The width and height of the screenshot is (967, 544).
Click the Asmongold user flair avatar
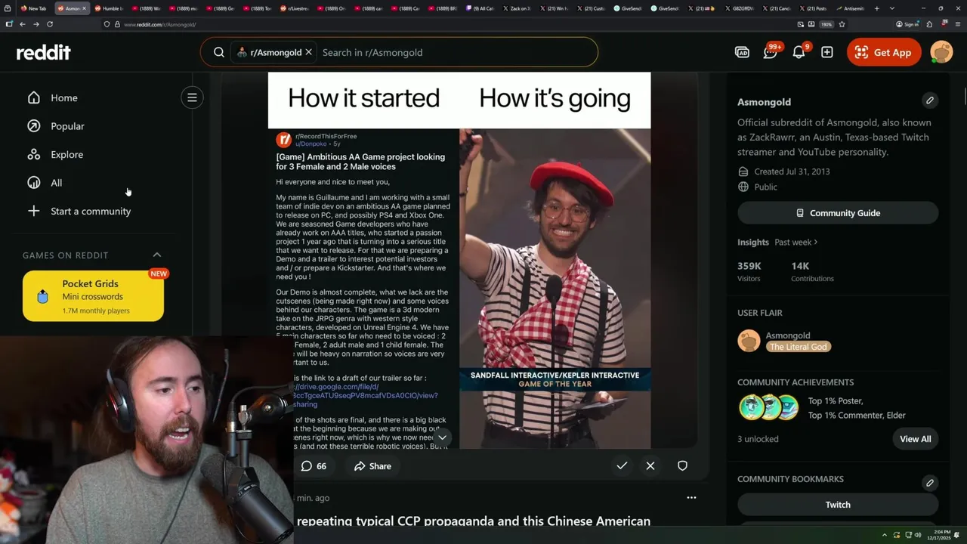pyautogui.click(x=749, y=341)
